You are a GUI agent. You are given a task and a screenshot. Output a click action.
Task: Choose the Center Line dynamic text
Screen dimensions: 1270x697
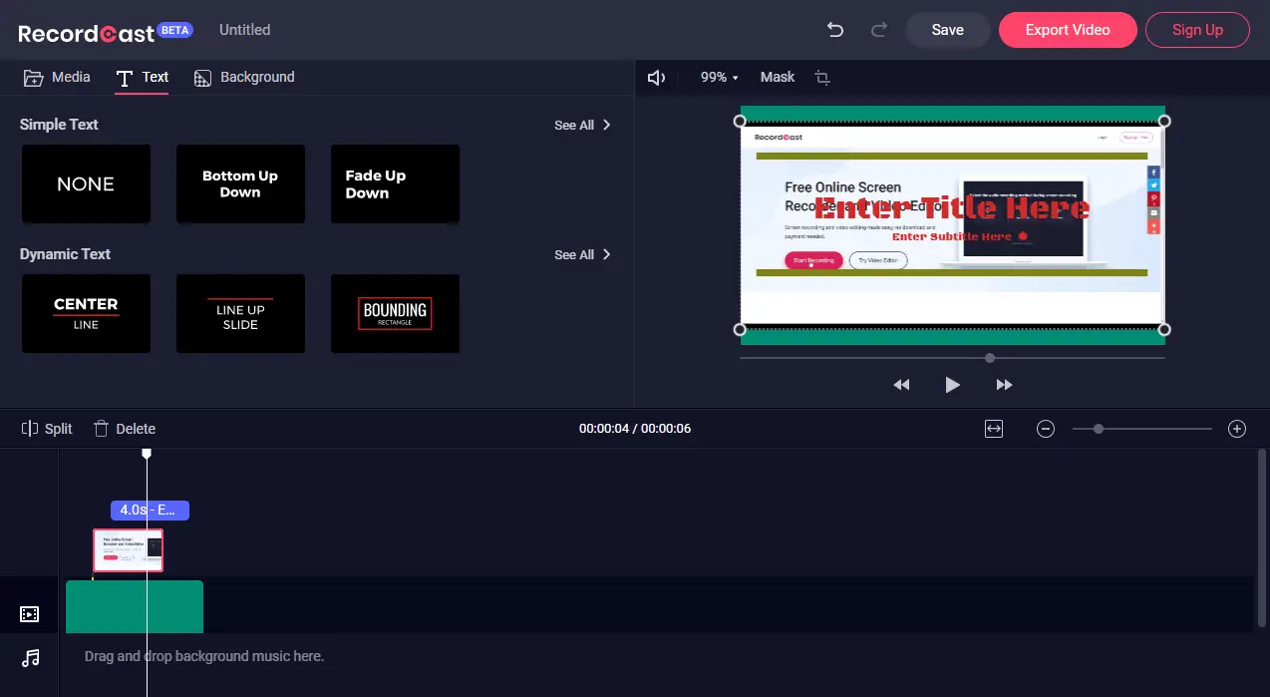pyautogui.click(x=86, y=313)
